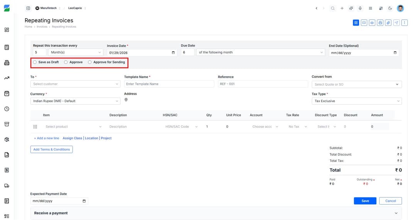The height and width of the screenshot is (220, 417).
Task: Open the Select customer dropdown
Action: [75, 84]
